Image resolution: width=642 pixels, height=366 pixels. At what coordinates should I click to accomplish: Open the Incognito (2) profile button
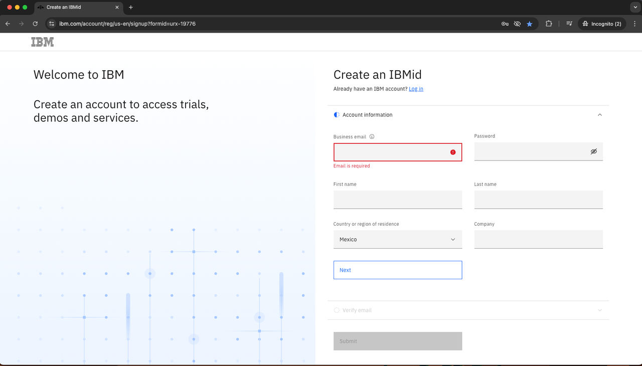tap(602, 24)
